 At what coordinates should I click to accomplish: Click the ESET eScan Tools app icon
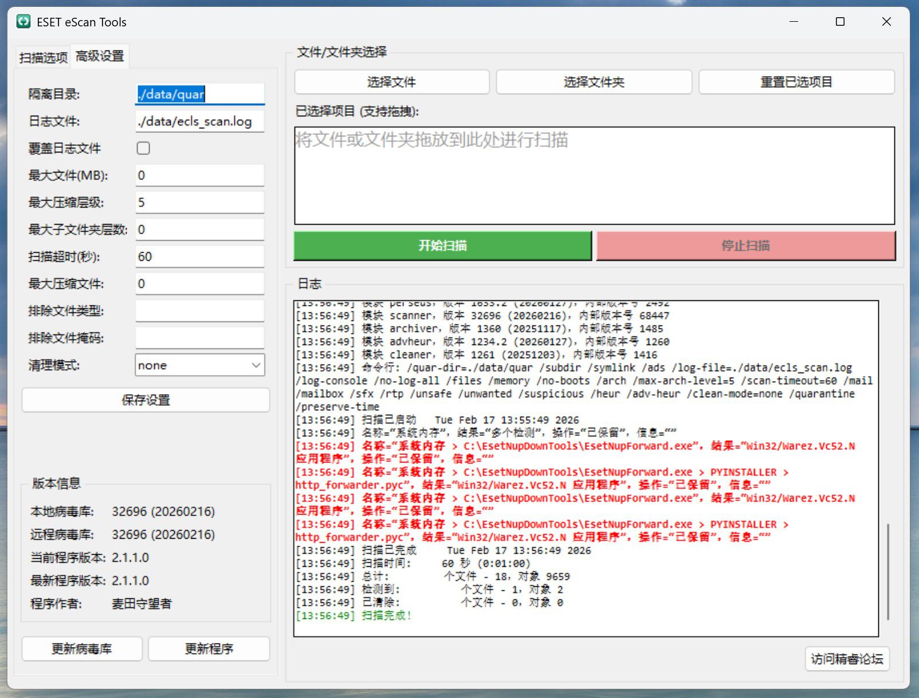[x=23, y=22]
